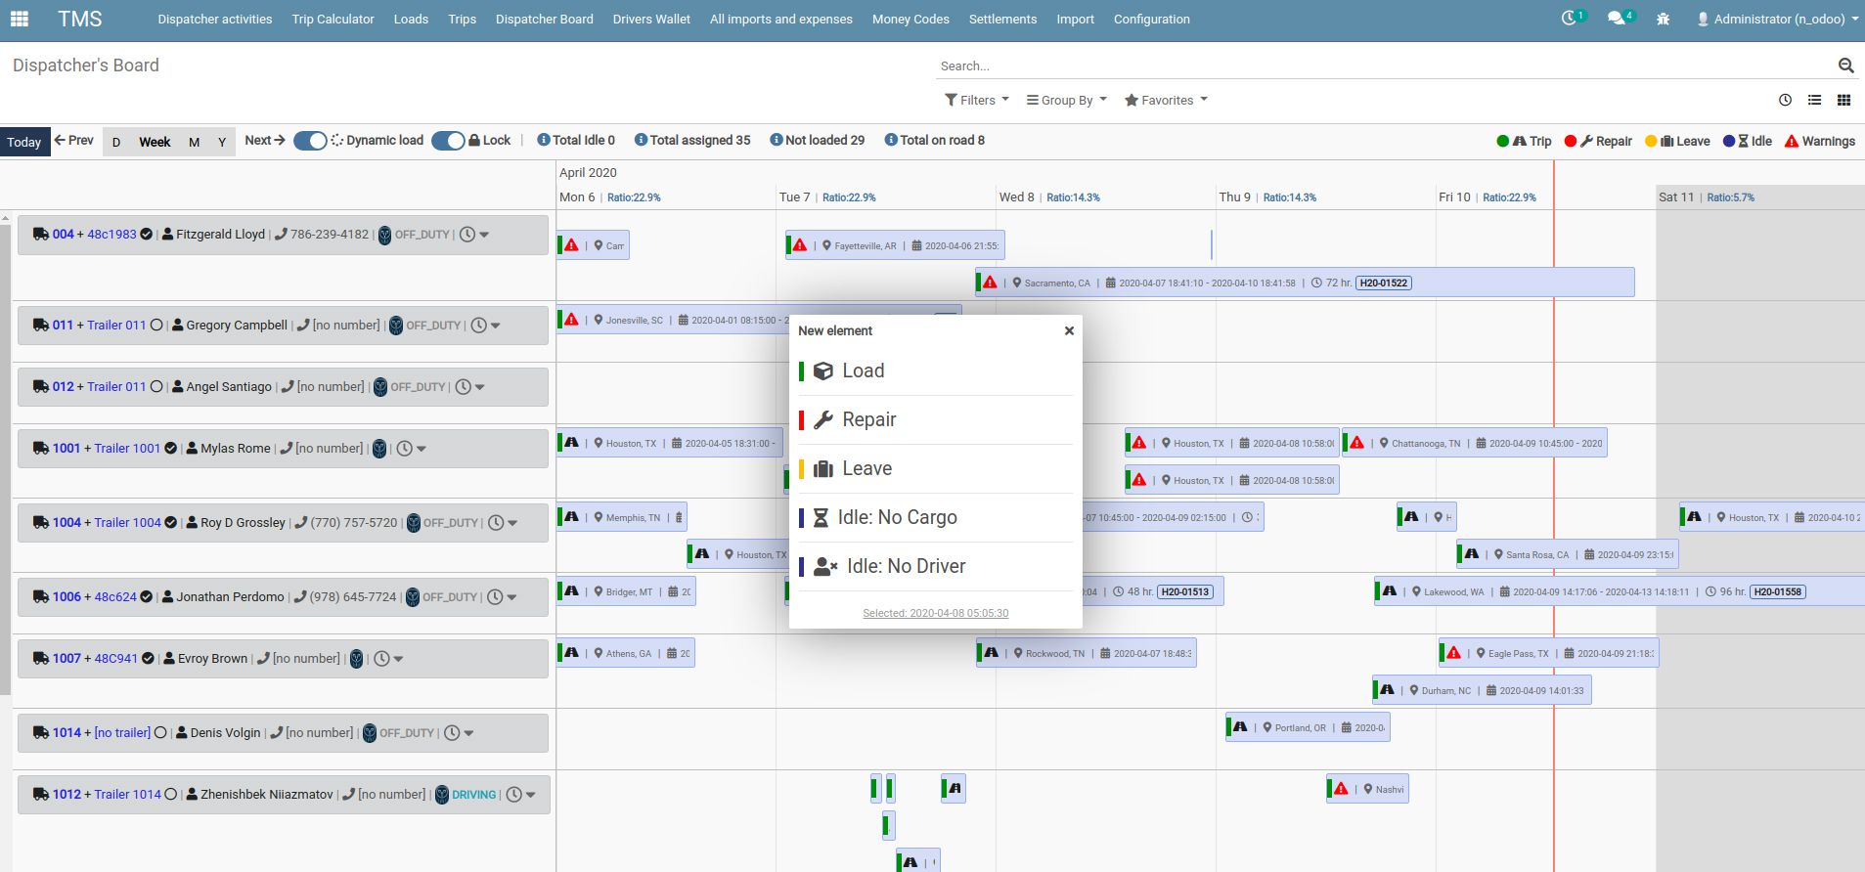Screen dimensions: 1865x872
Task: Focus the Search input field
Action: click(1384, 65)
